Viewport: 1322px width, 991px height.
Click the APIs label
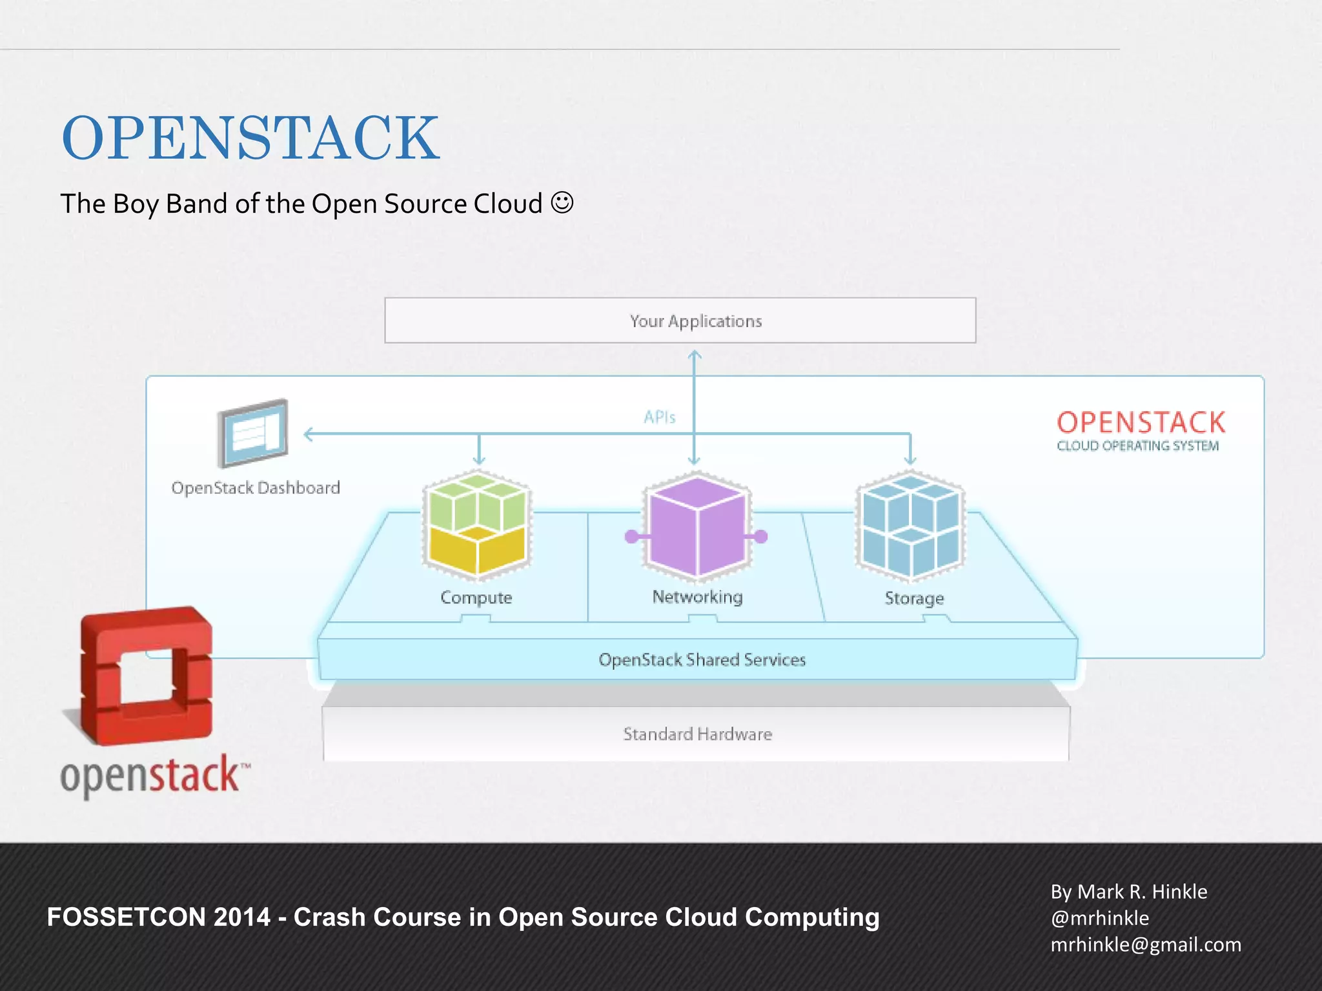pos(660,417)
